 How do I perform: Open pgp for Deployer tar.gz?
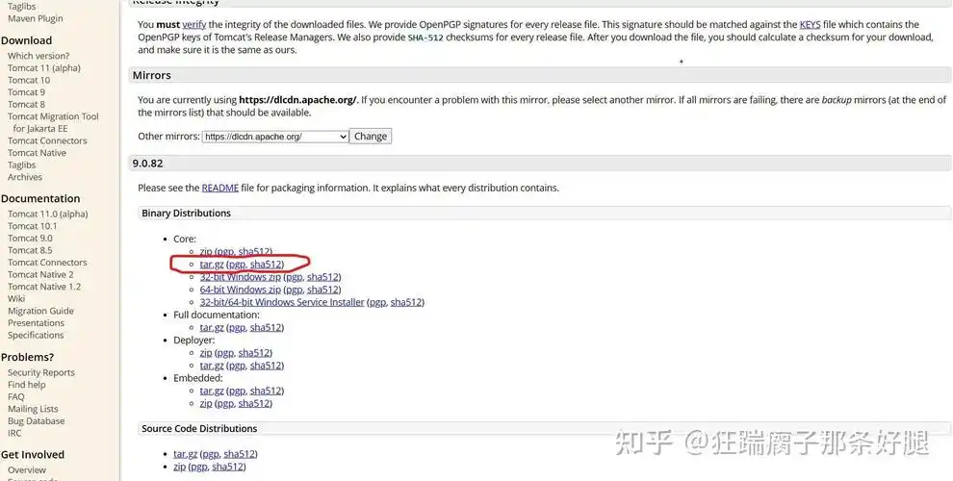237,366
